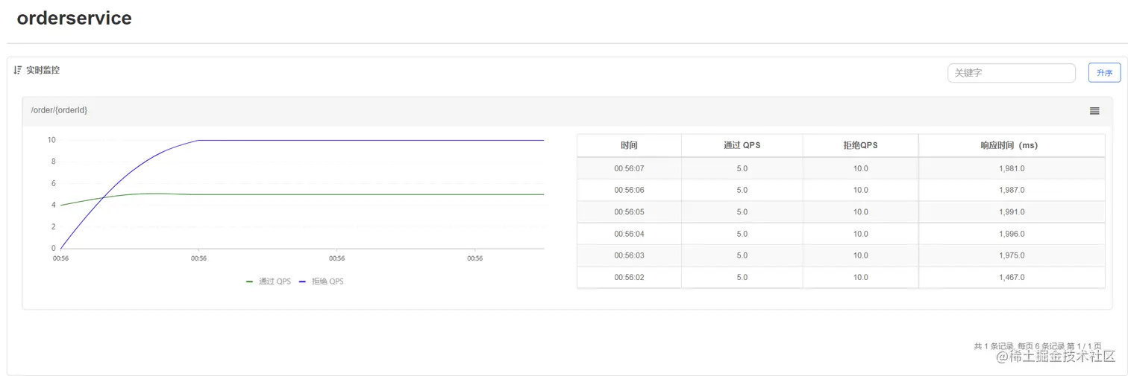Open the chart menu for /order/{orderId}

pyautogui.click(x=1094, y=111)
